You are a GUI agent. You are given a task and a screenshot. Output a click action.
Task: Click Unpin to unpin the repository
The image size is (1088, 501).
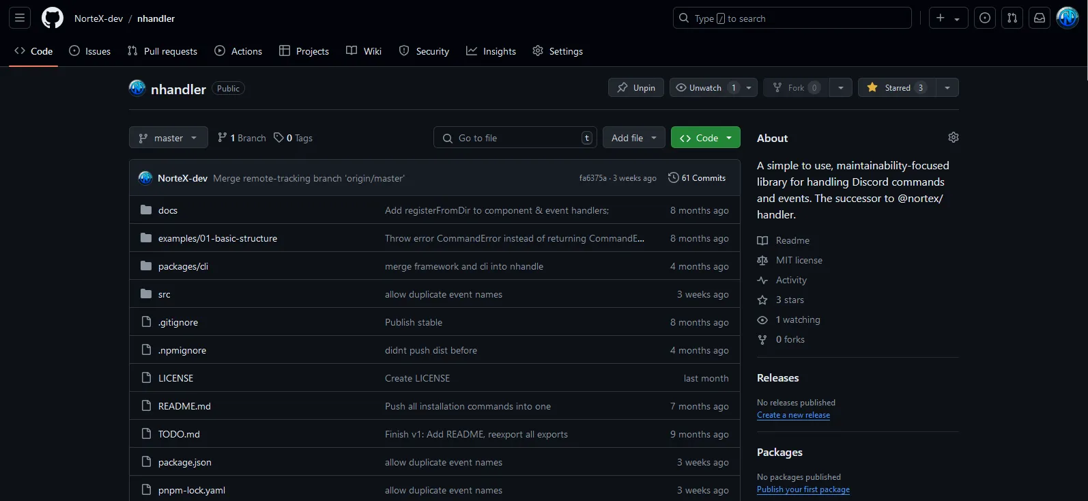(636, 87)
